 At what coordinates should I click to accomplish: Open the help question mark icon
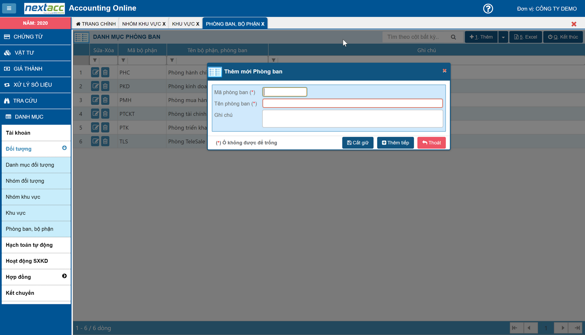tap(488, 8)
